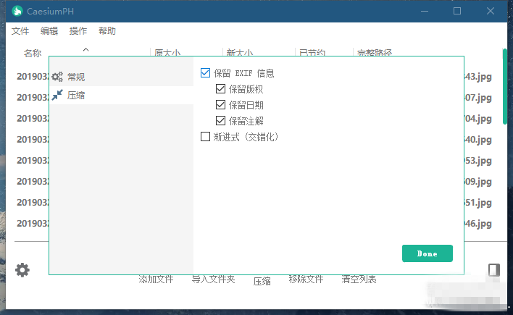Maximize the CaesiumPH window
The image size is (513, 315).
pos(457,11)
